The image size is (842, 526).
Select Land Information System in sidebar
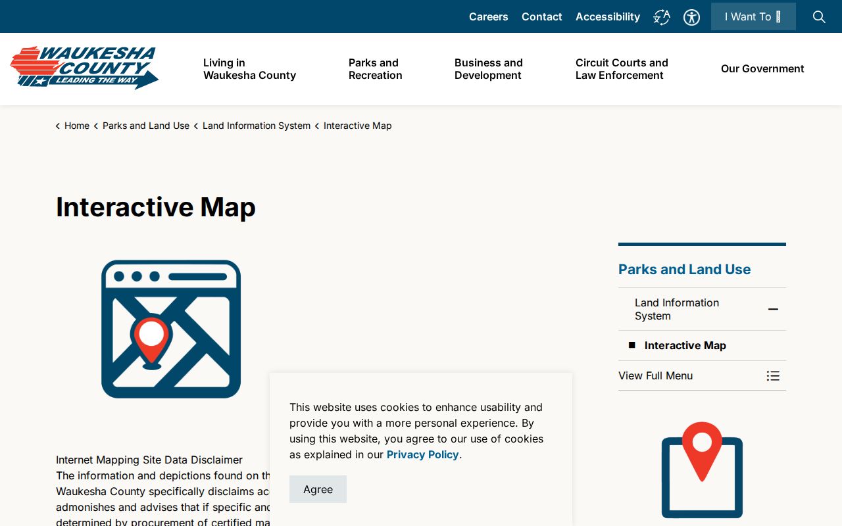pyautogui.click(x=677, y=309)
